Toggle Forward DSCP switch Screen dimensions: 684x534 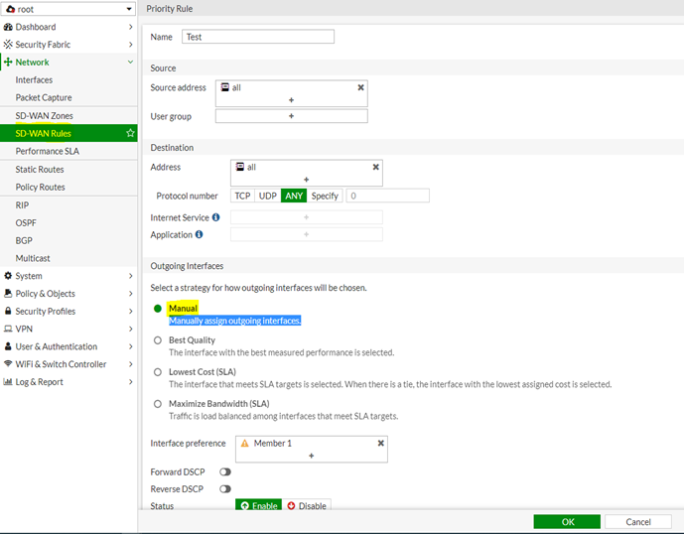(x=225, y=472)
